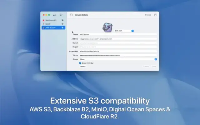Click the Bucket input field

click(x=118, y=43)
